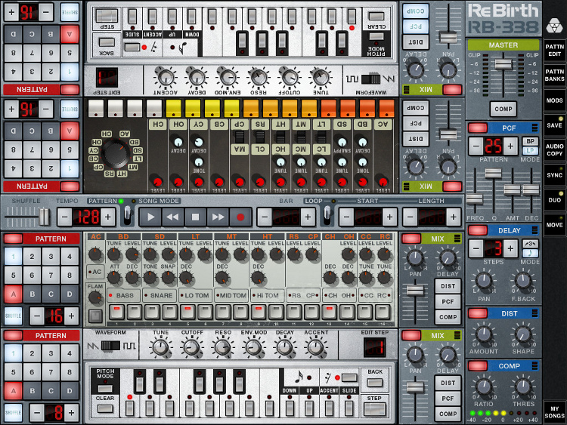Start playback with the Play button

tap(150, 217)
